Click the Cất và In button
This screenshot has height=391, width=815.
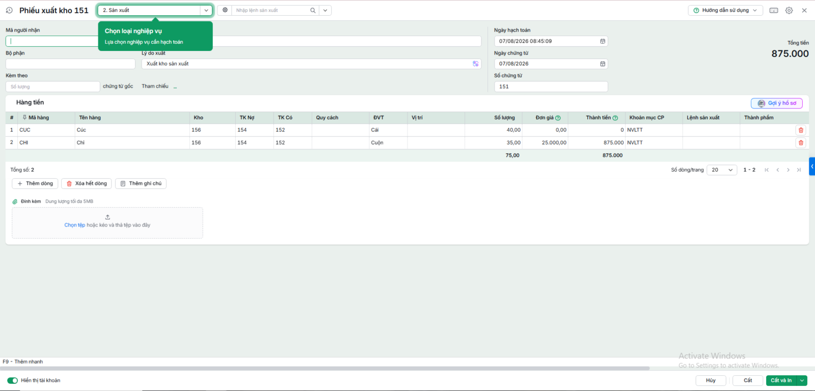pos(781,380)
